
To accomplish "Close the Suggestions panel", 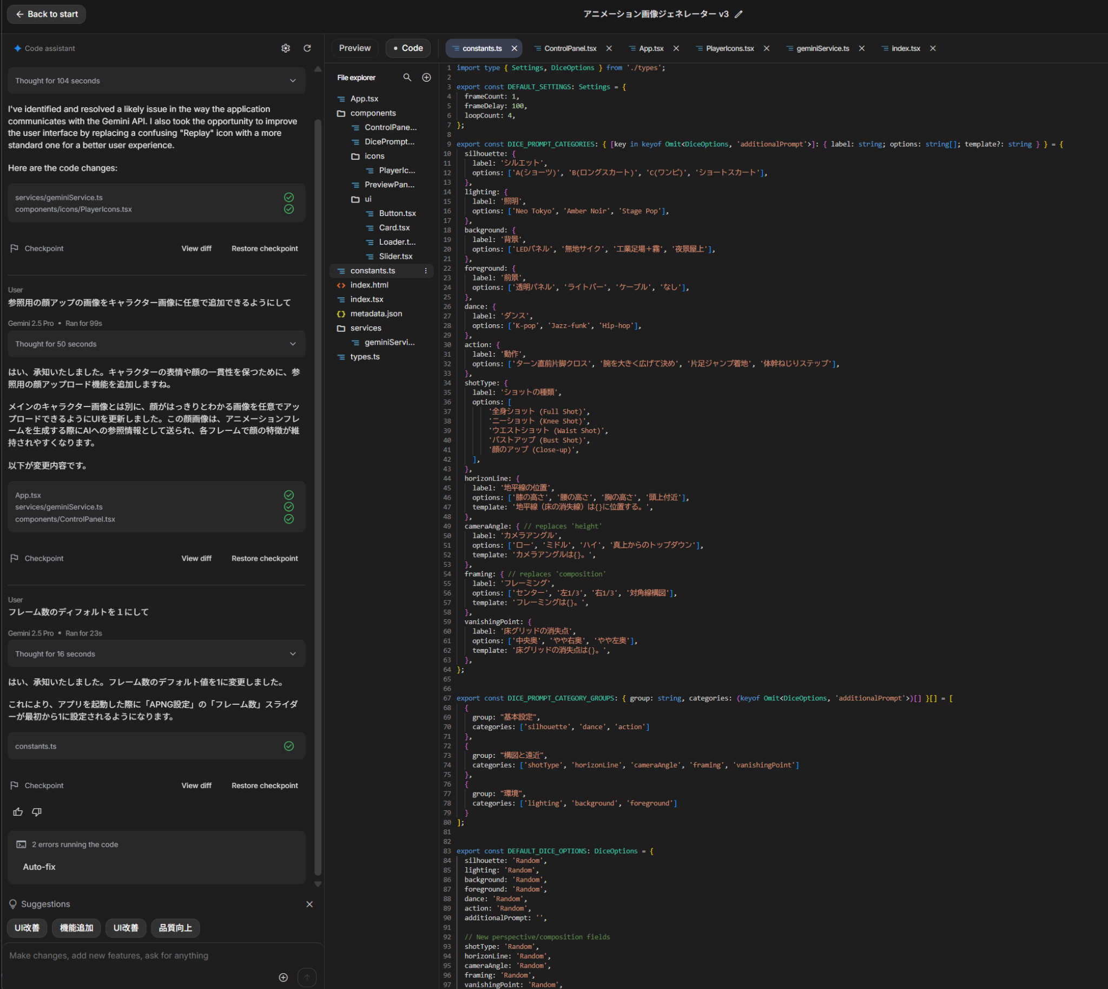I will (309, 904).
